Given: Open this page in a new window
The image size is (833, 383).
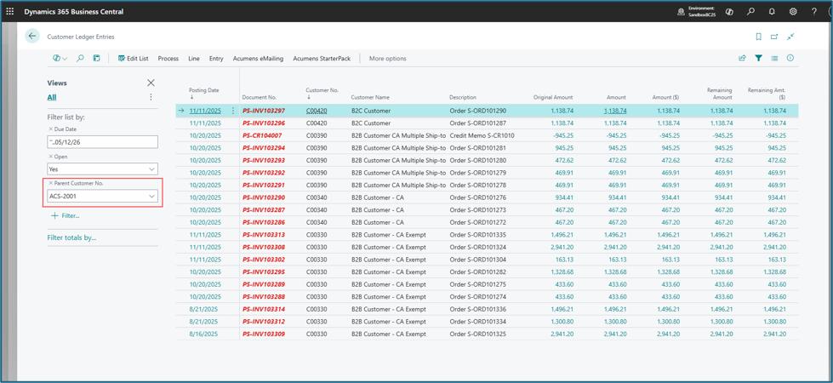Looking at the screenshot, I should click(x=774, y=37).
